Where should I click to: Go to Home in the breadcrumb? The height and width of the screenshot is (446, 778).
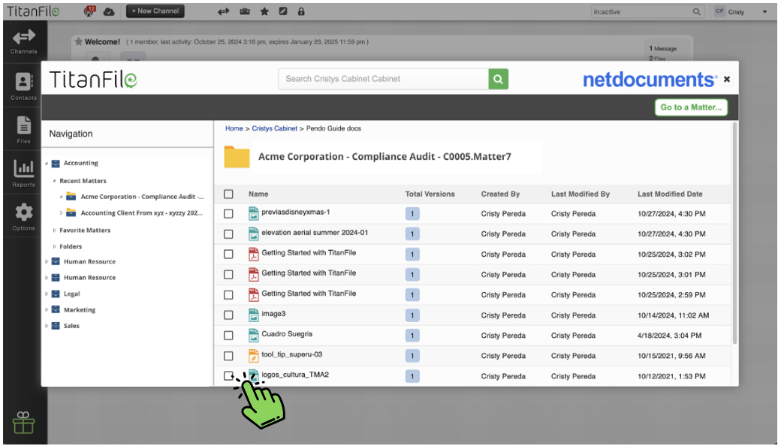coord(234,128)
